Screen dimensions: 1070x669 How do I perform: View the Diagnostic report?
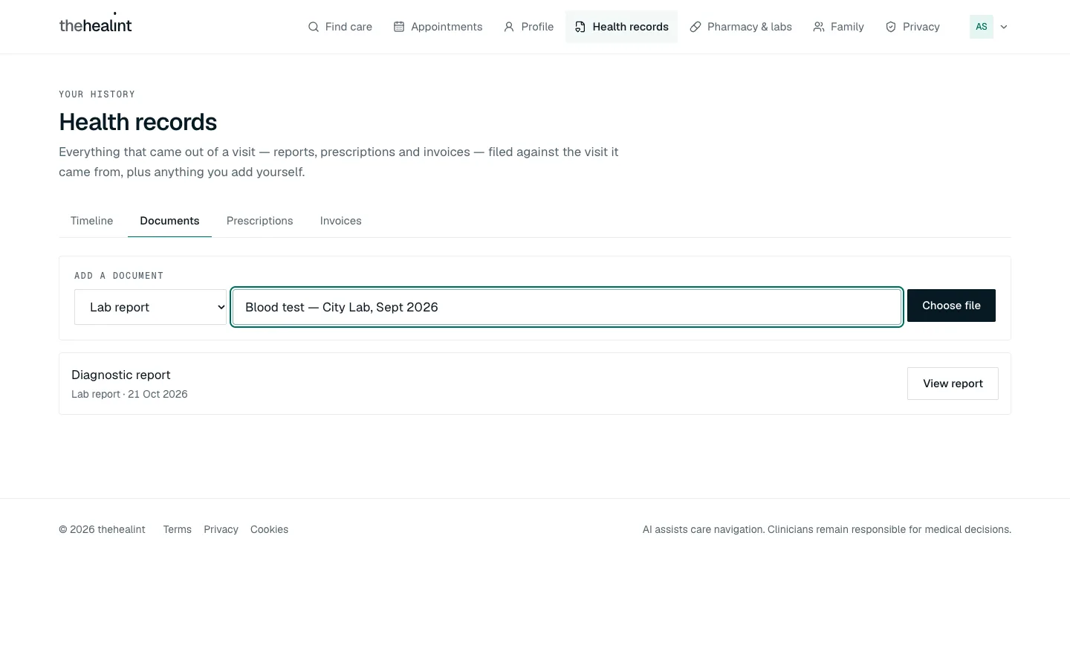[x=953, y=384]
